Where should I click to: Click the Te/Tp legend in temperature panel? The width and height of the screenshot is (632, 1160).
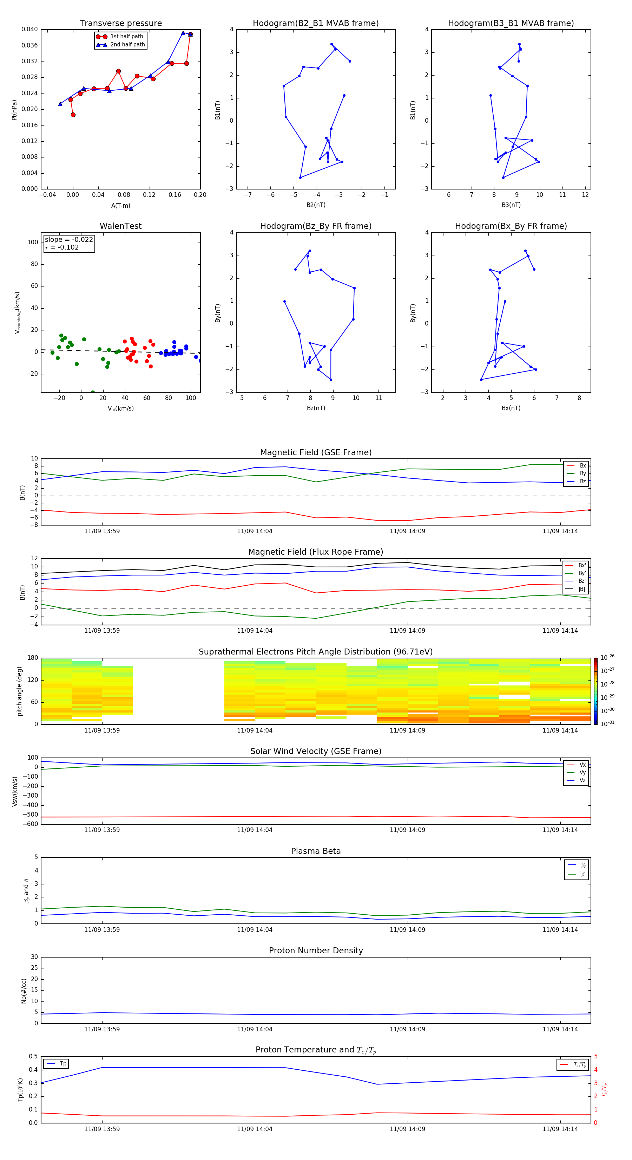click(x=573, y=1064)
